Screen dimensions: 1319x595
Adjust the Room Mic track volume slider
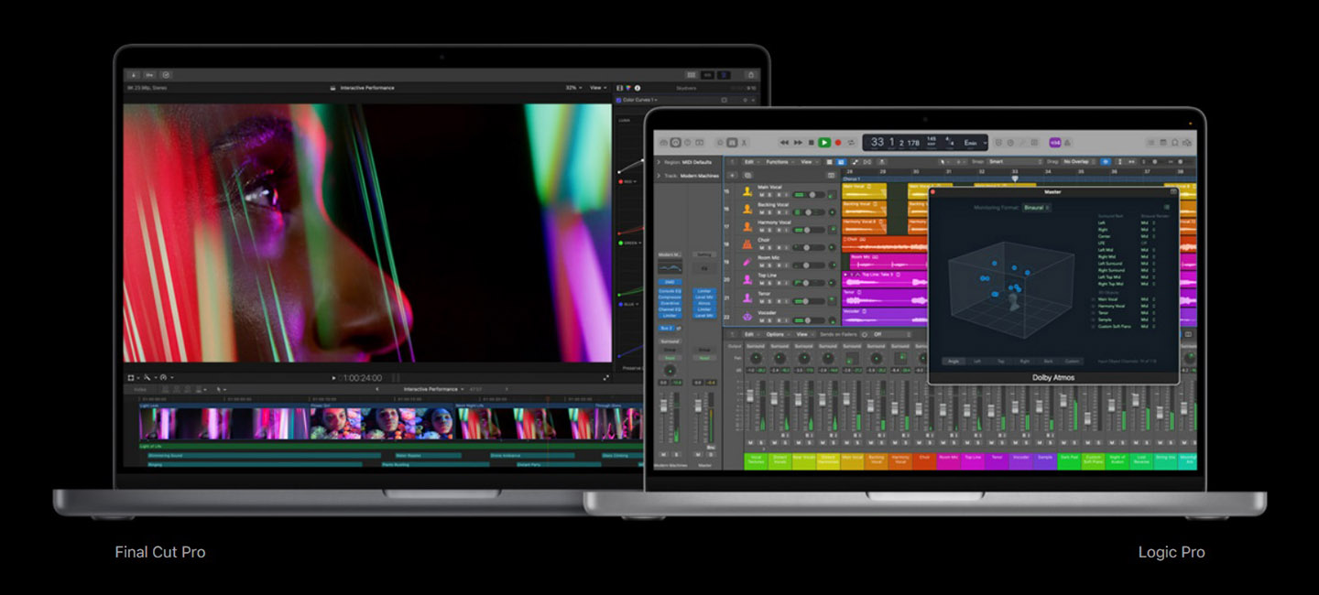[x=808, y=265]
